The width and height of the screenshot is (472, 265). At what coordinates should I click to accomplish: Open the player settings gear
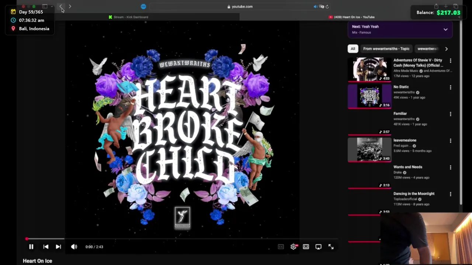coord(294,247)
